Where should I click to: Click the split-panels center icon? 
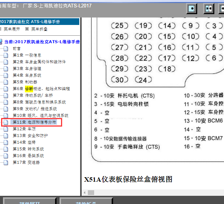(x=209, y=9)
